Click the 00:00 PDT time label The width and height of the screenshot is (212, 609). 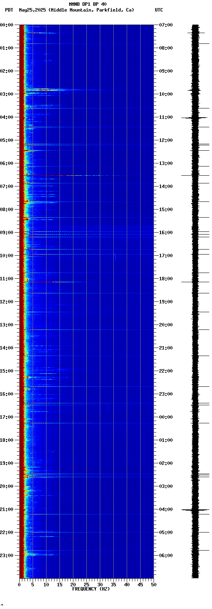(x=7, y=25)
